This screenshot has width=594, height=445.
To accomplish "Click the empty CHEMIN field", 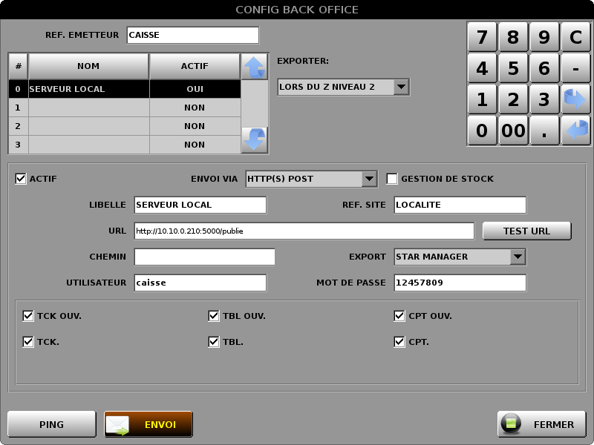I will [205, 257].
